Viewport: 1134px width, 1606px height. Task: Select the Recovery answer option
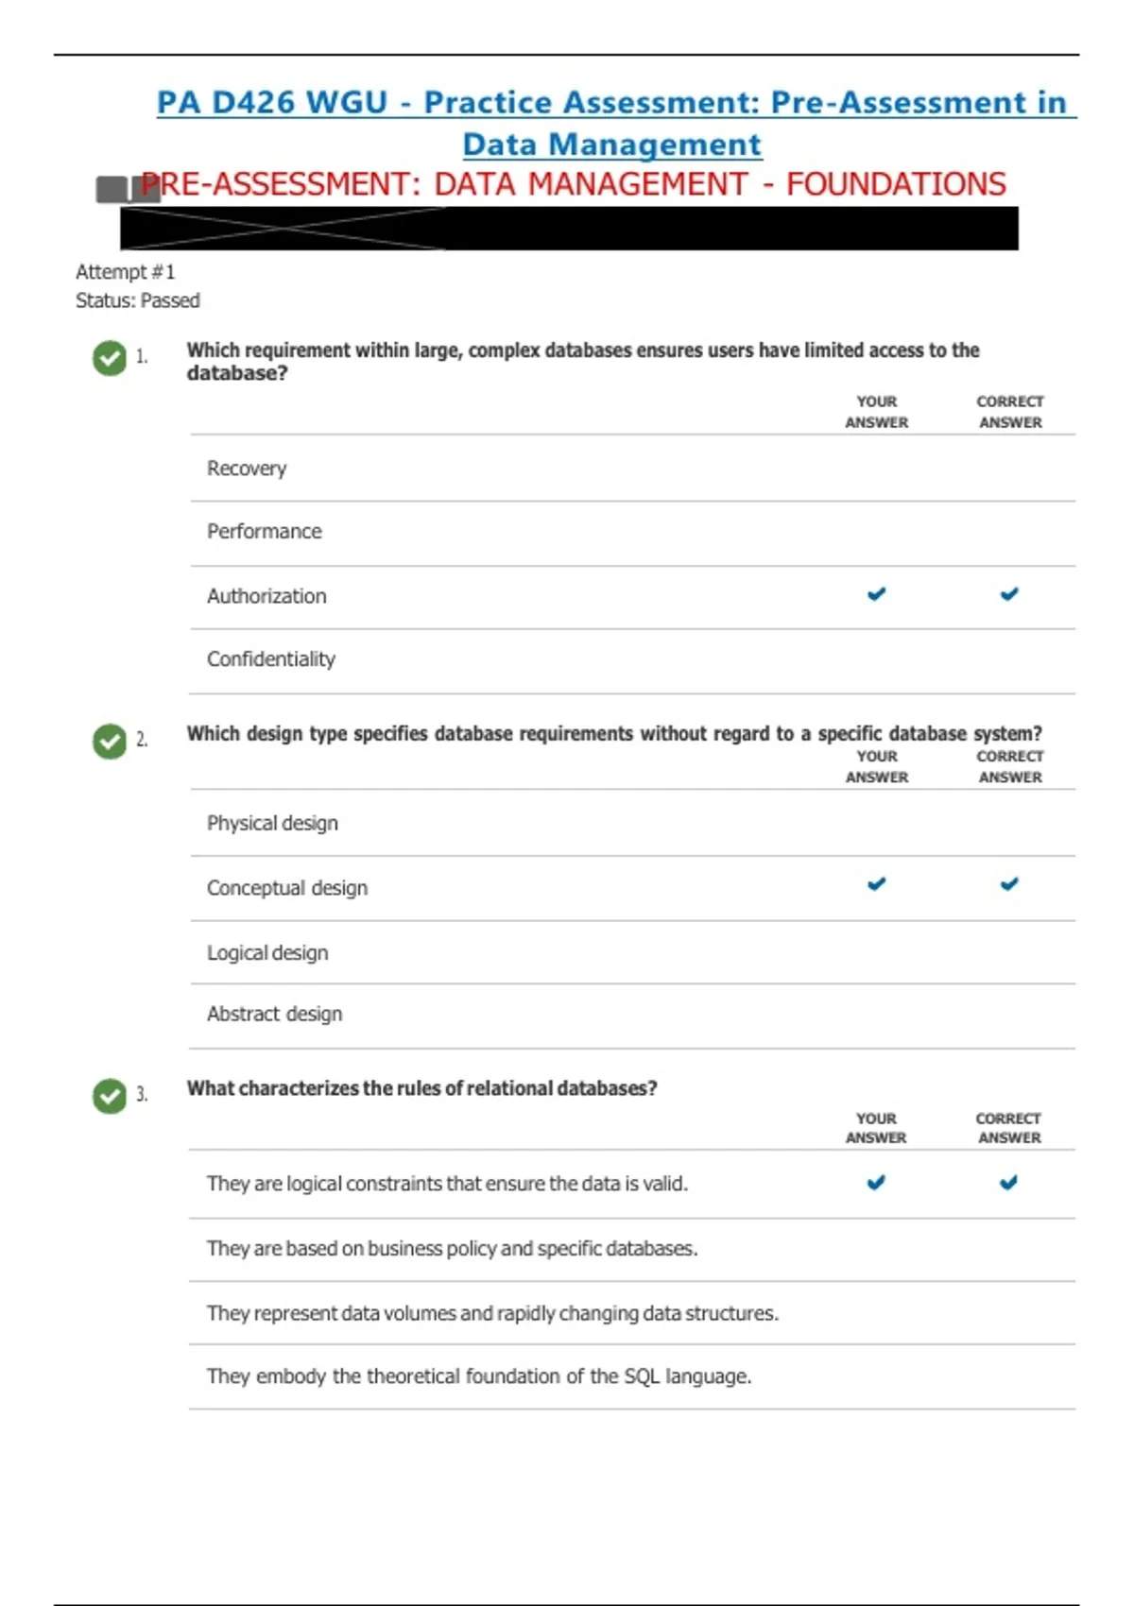pos(632,469)
